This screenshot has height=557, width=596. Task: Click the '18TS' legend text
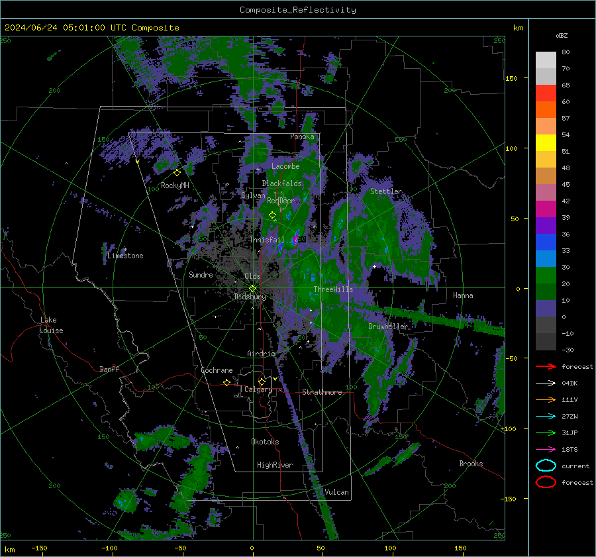570,450
